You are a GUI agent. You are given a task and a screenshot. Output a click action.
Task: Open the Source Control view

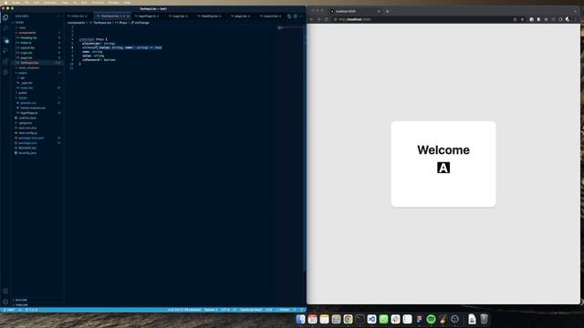[x=5, y=39]
